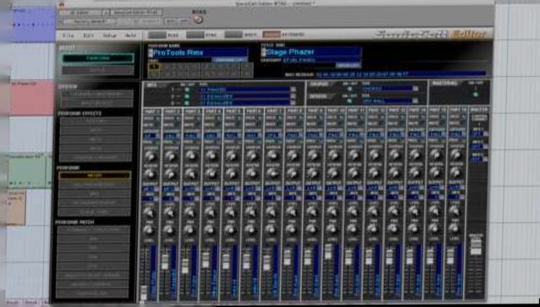
Task: Click Part 7 reverb send knob
Action: coord(272,173)
